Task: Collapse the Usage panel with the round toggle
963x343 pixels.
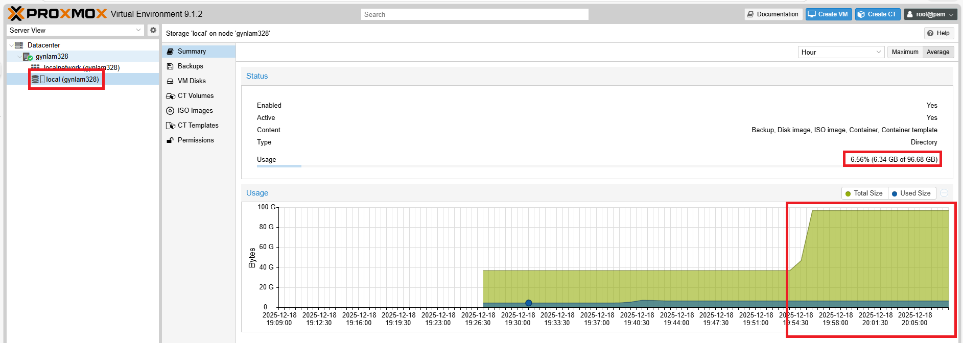Action: [944, 193]
